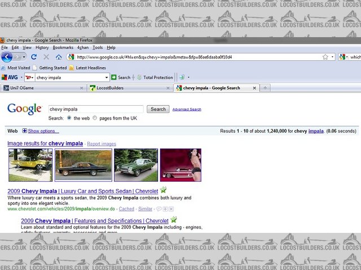Reload the page with refresh icon
361x270 pixels.
[x=34, y=57]
